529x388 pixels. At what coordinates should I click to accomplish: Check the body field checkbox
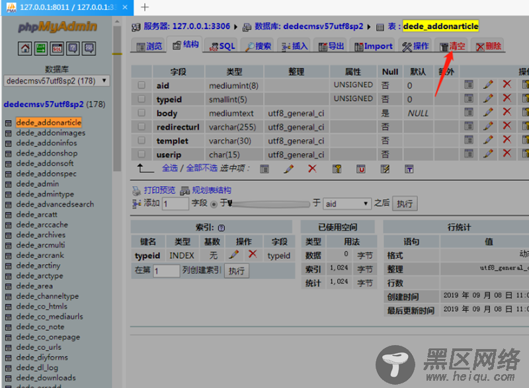142,112
